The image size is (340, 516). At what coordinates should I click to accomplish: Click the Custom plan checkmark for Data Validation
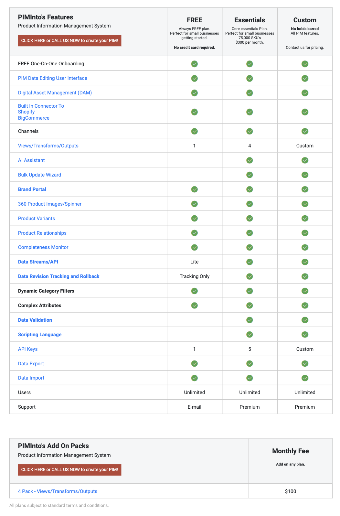click(305, 320)
